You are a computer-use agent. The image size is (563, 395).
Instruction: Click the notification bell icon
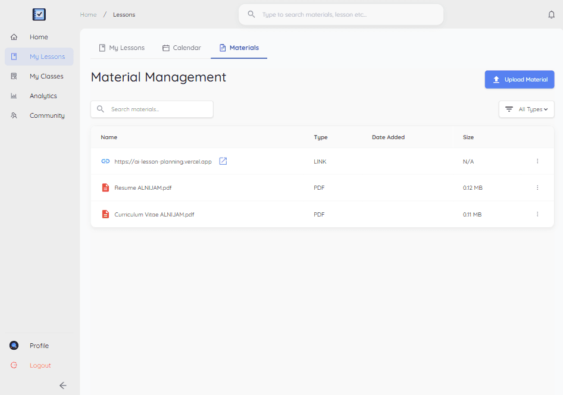click(x=551, y=15)
